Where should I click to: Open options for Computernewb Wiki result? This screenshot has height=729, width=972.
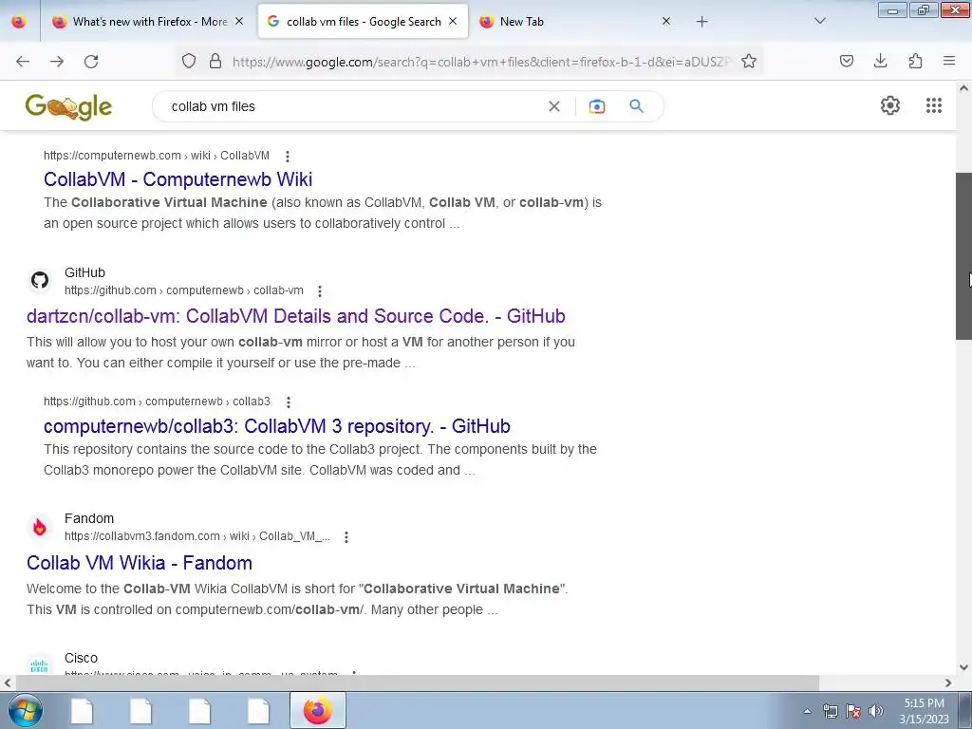tap(287, 157)
